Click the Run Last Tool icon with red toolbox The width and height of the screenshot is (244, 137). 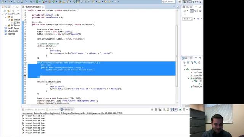(x=43, y=2)
